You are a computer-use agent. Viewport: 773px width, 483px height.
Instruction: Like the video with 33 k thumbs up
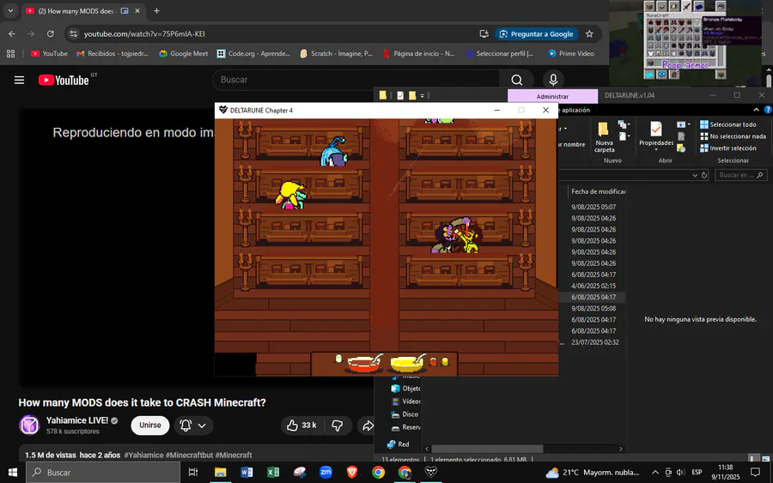pos(301,426)
